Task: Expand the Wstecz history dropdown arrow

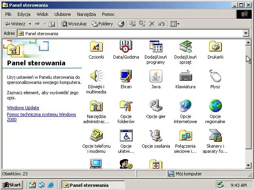Action: (x=30, y=24)
